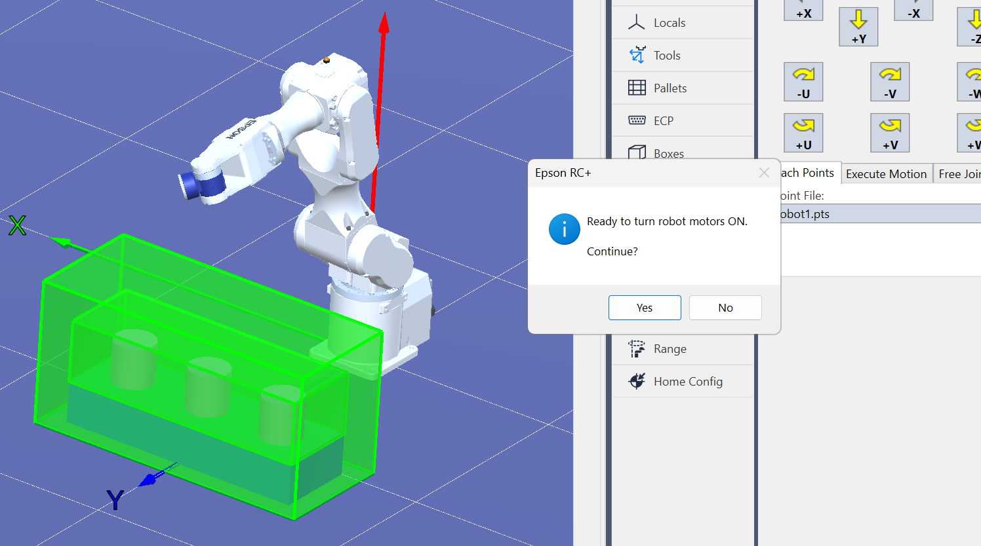Open the Home Config page
Image resolution: width=981 pixels, height=546 pixels.
click(683, 382)
